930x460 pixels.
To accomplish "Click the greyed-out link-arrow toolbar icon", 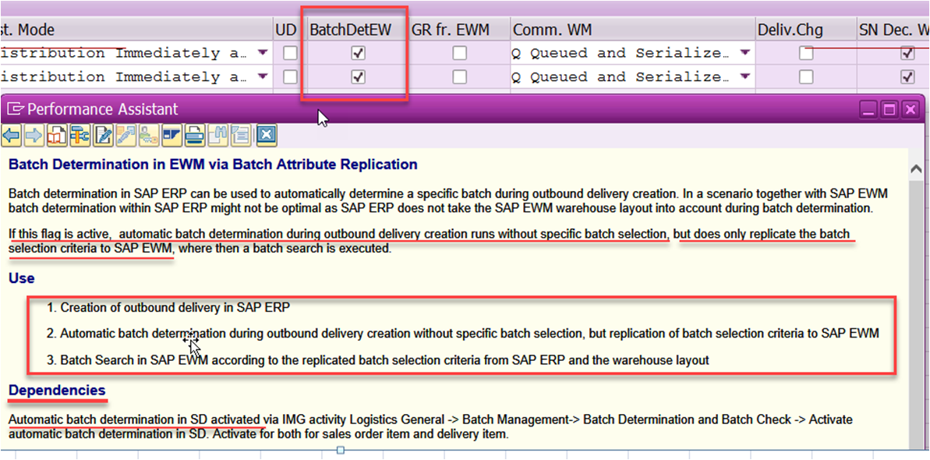I will [x=126, y=136].
